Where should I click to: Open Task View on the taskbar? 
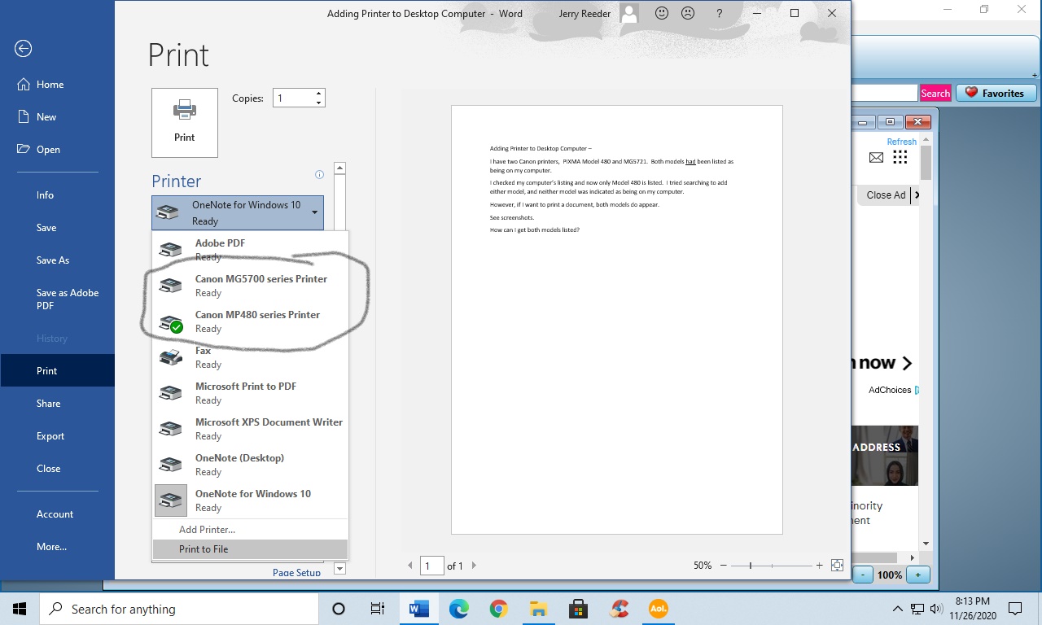[x=378, y=609]
